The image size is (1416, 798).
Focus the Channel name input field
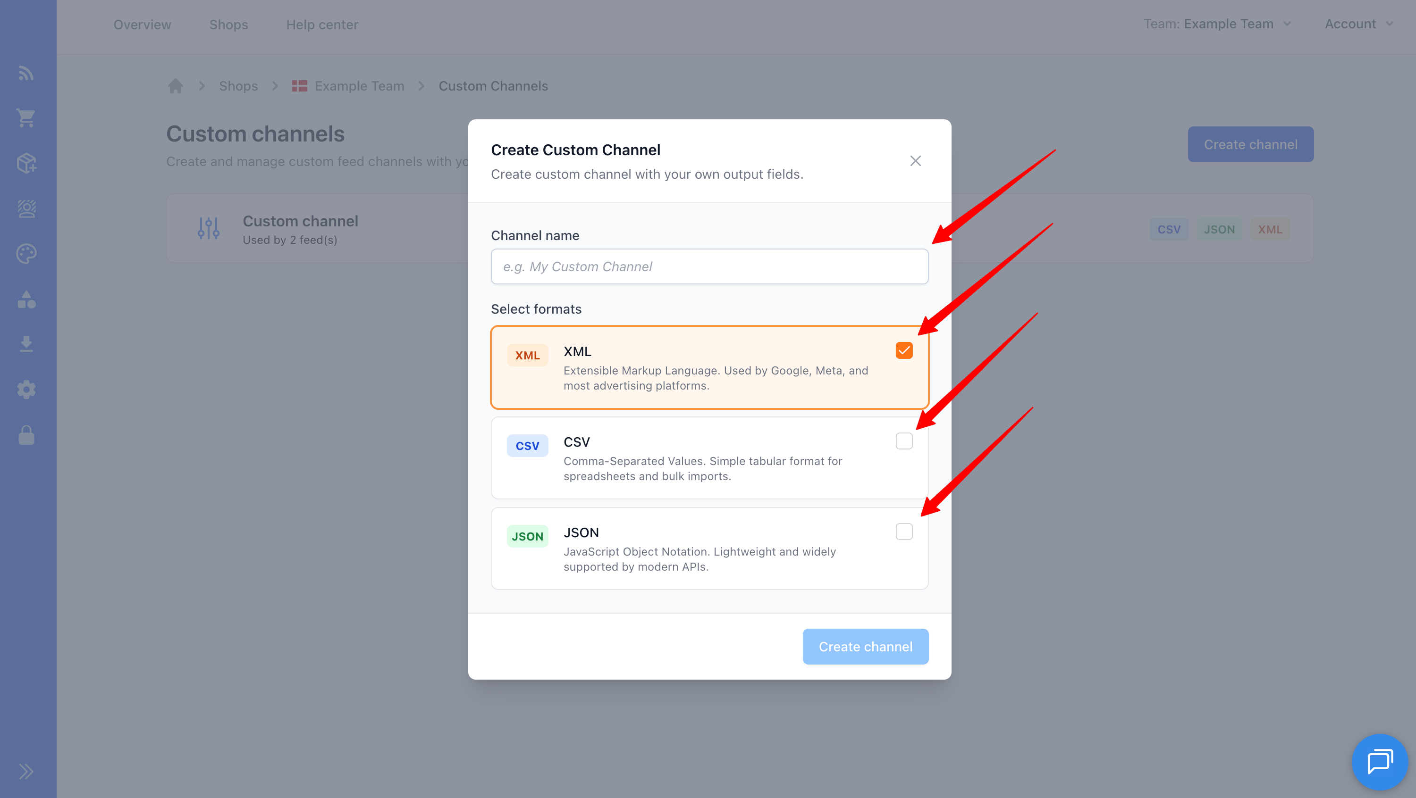(x=708, y=266)
